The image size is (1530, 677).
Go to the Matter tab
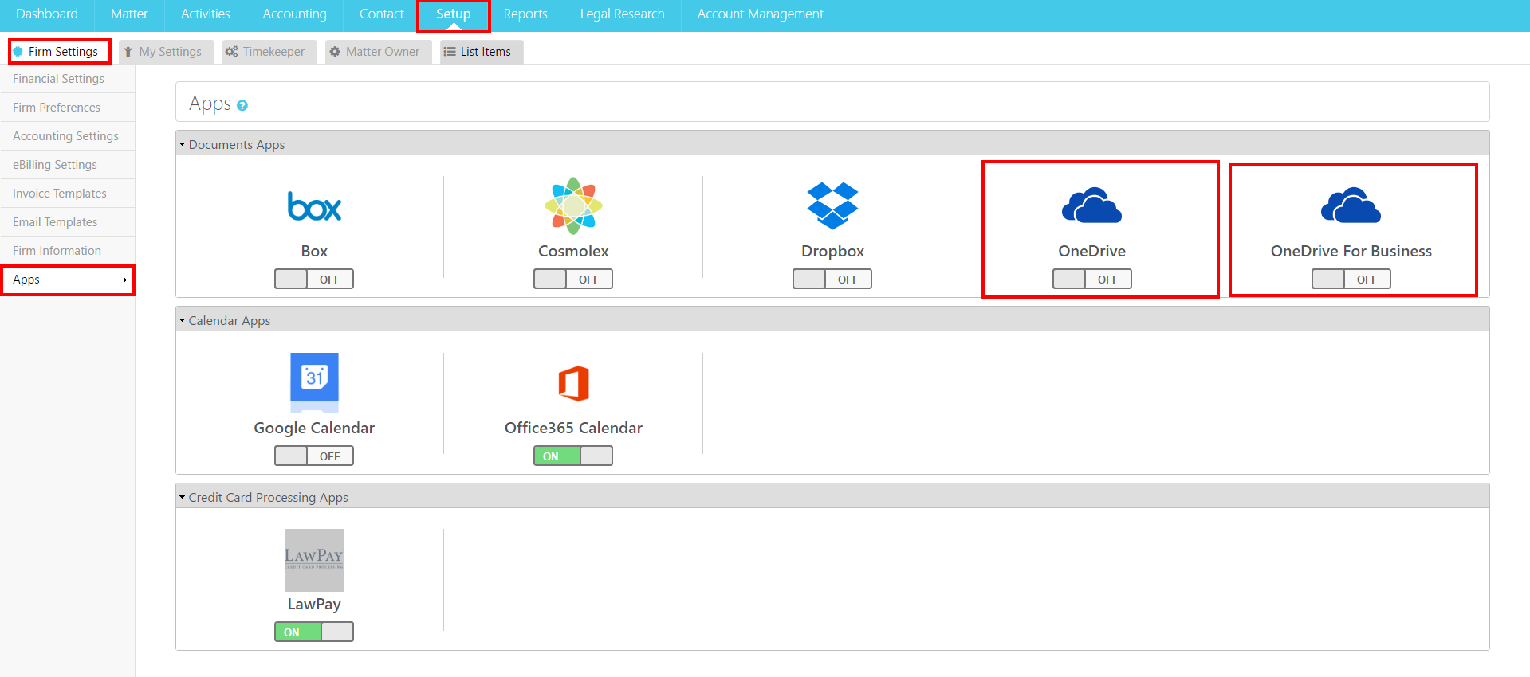click(x=129, y=14)
